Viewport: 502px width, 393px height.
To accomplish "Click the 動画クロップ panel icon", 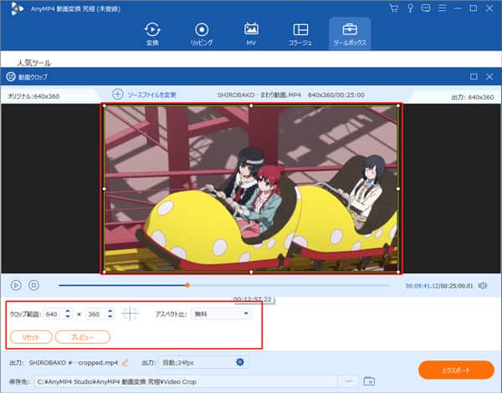I will click(11, 77).
